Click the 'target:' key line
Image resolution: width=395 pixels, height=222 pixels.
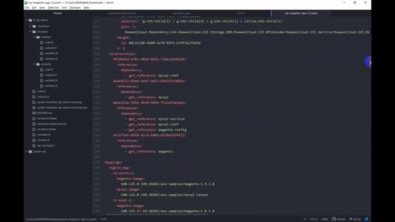click(x=123, y=38)
